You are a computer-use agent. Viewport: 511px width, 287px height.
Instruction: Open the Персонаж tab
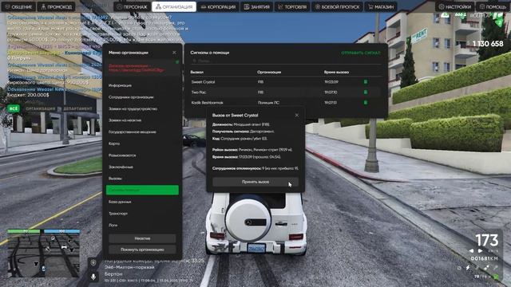[132, 7]
